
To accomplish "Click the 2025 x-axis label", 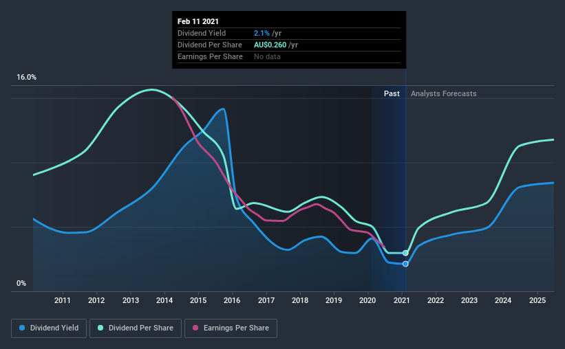I will coord(537,300).
